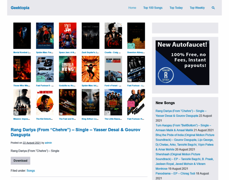Click the 'Those Who Wis...' title link

click(22, 85)
